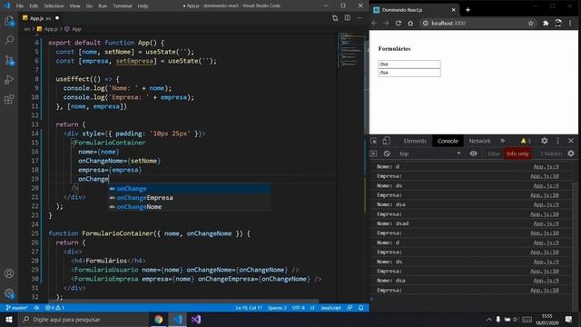
Task: Create a live expression with the eye icon
Action: (473, 154)
